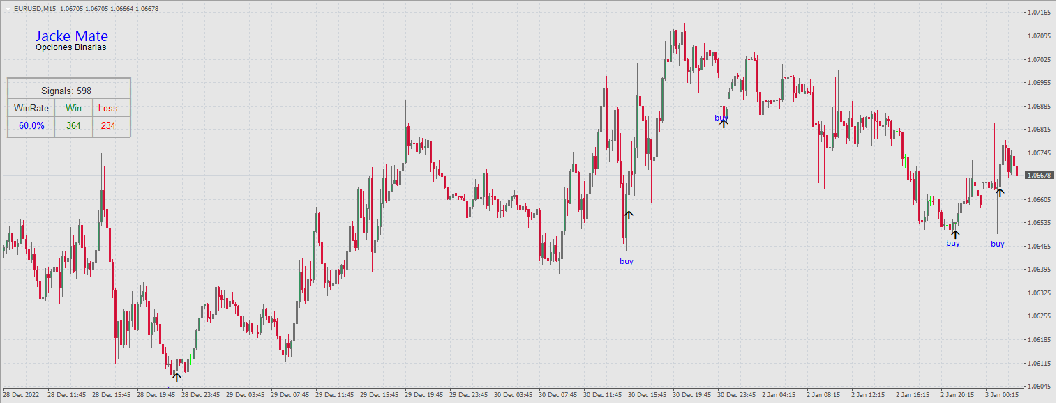
Task: Click the 364 wins count
Action: point(73,126)
